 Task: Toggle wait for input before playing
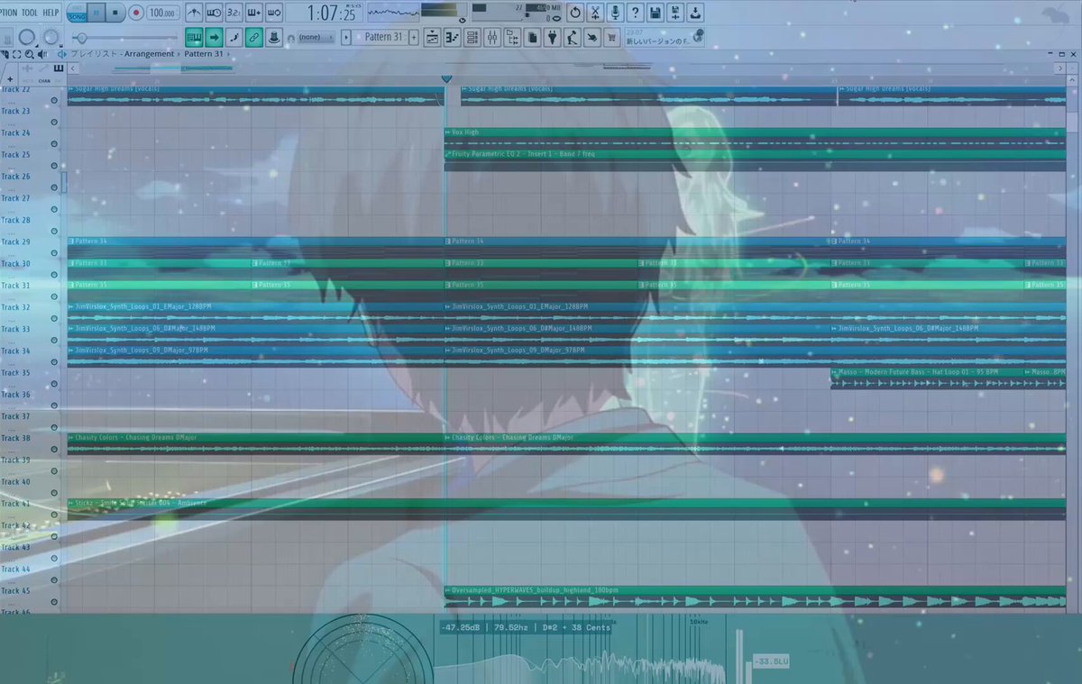(x=214, y=13)
